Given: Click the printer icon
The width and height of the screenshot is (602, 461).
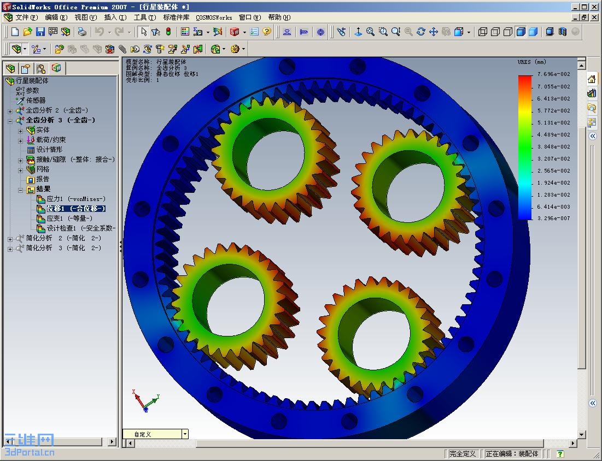Looking at the screenshot, I should (82, 32).
